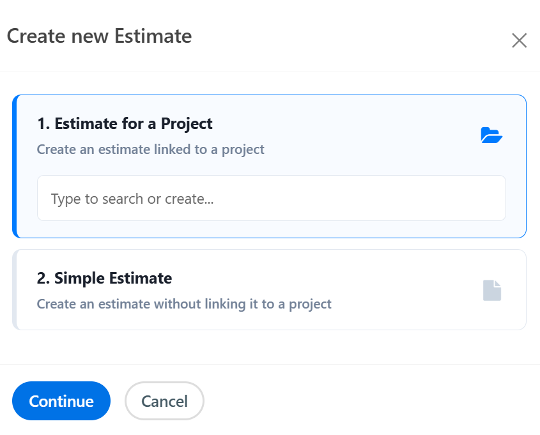This screenshot has width=540, height=435.
Task: Focus the 'Type to search or create...' field
Action: [271, 199]
